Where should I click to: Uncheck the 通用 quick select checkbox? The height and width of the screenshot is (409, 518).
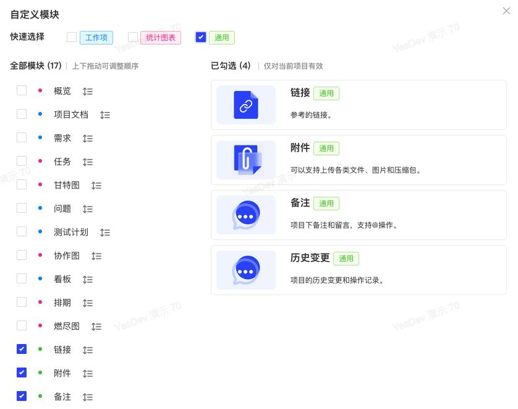tap(200, 37)
